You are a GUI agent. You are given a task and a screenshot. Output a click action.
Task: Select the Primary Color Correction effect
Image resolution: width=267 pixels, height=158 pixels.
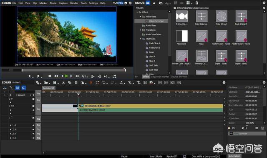[202, 56]
